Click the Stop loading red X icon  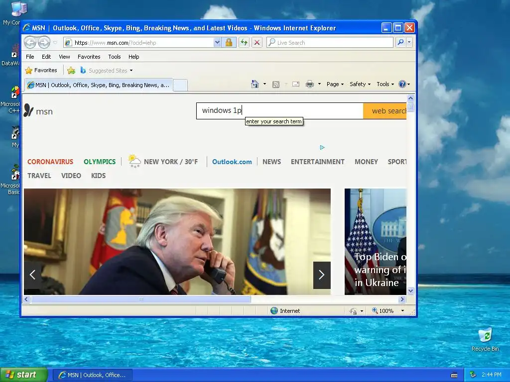tap(257, 43)
